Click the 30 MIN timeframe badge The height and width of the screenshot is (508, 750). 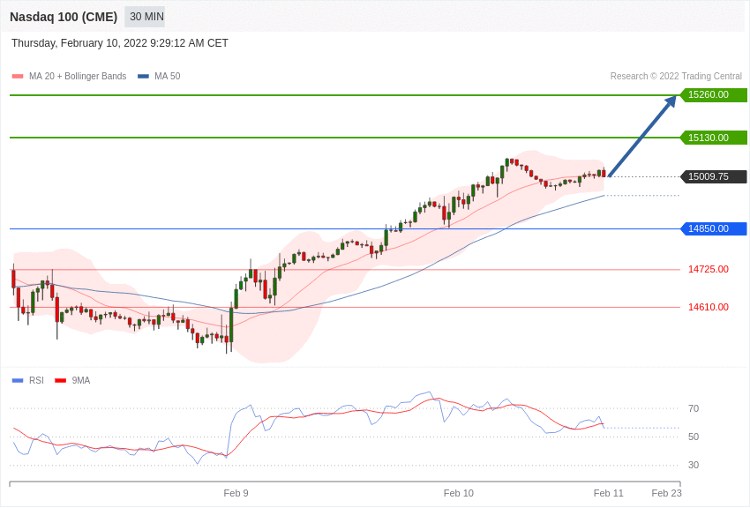[x=145, y=17]
